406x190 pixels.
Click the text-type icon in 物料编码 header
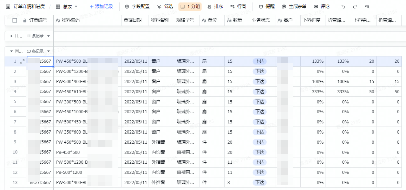[x=58, y=20]
